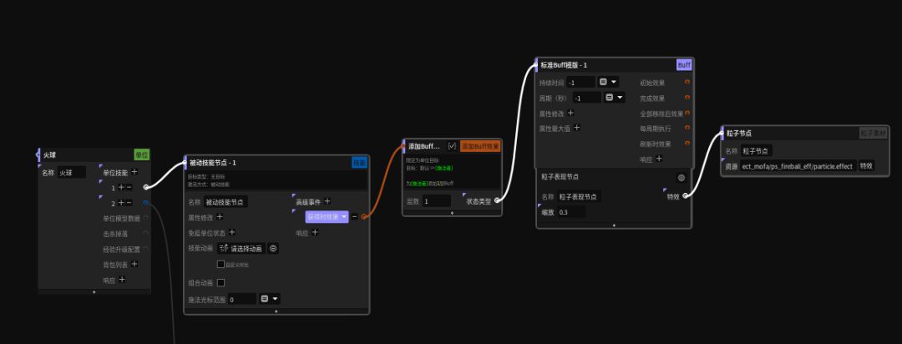
Task: Click 每周期执行 output port
Action: tap(687, 129)
